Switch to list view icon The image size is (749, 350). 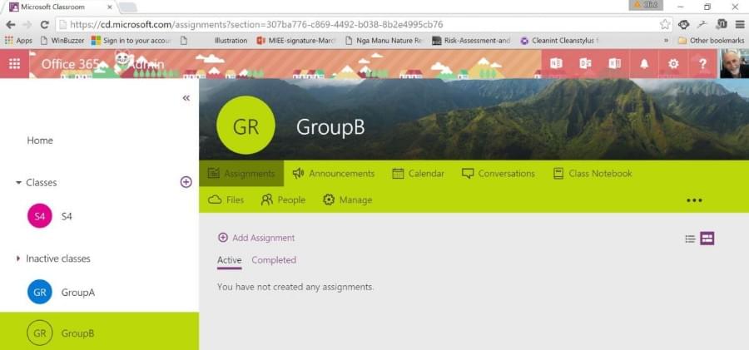click(x=690, y=239)
